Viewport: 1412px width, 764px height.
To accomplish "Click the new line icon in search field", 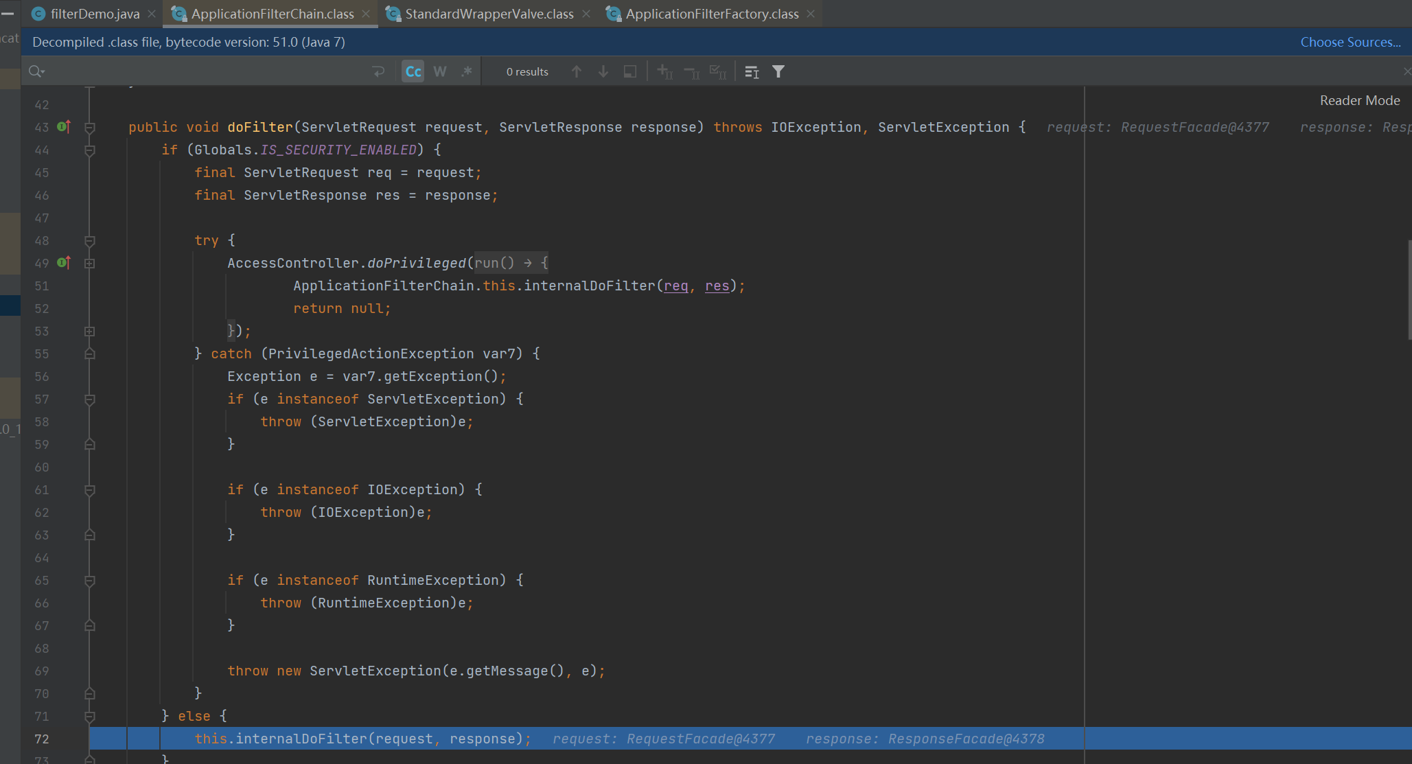I will click(x=378, y=71).
